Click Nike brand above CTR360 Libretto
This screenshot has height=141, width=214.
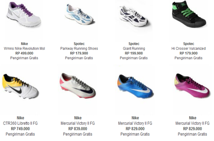tap(21, 118)
